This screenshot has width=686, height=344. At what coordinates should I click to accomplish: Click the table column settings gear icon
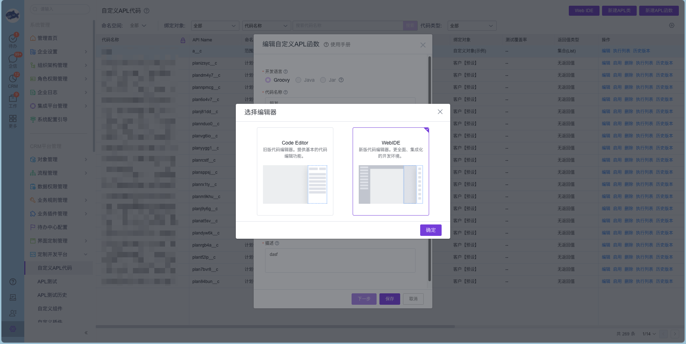672,25
